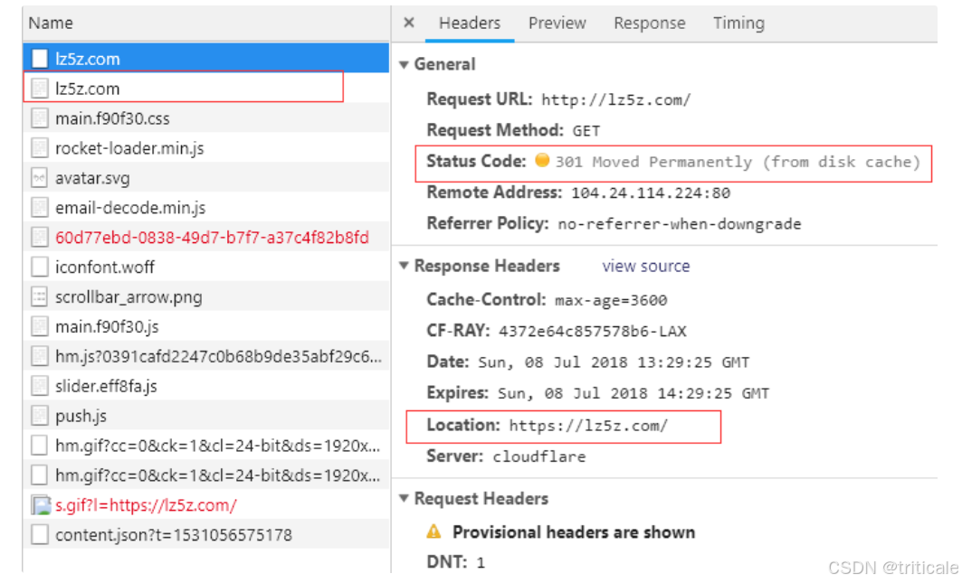Click the rocket-loader.min.js file icon
This screenshot has width=962, height=583.
39,147
